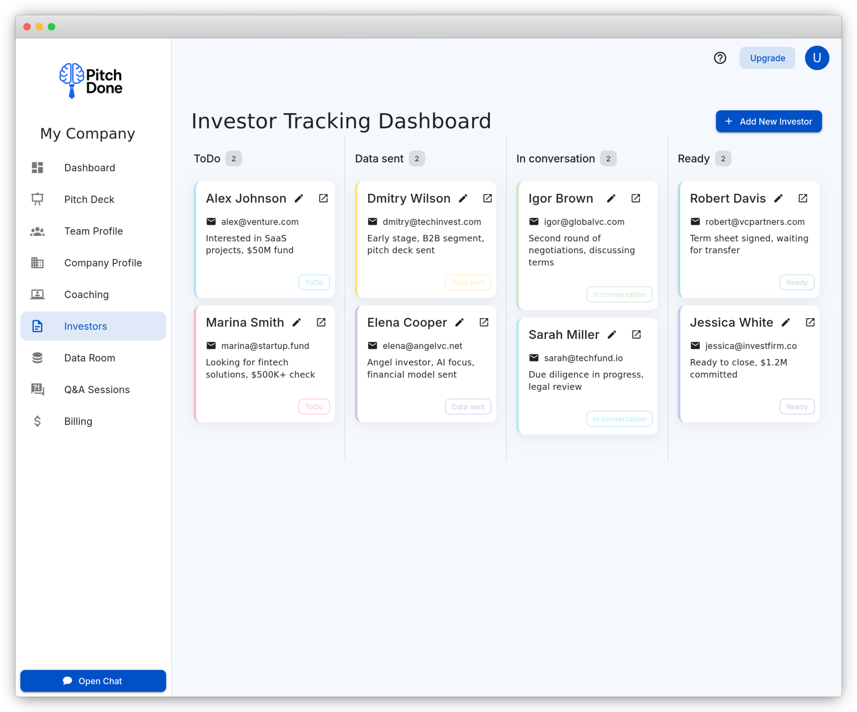Open Marina Smith external link icon
Viewport: 857px width, 712px height.
click(321, 322)
